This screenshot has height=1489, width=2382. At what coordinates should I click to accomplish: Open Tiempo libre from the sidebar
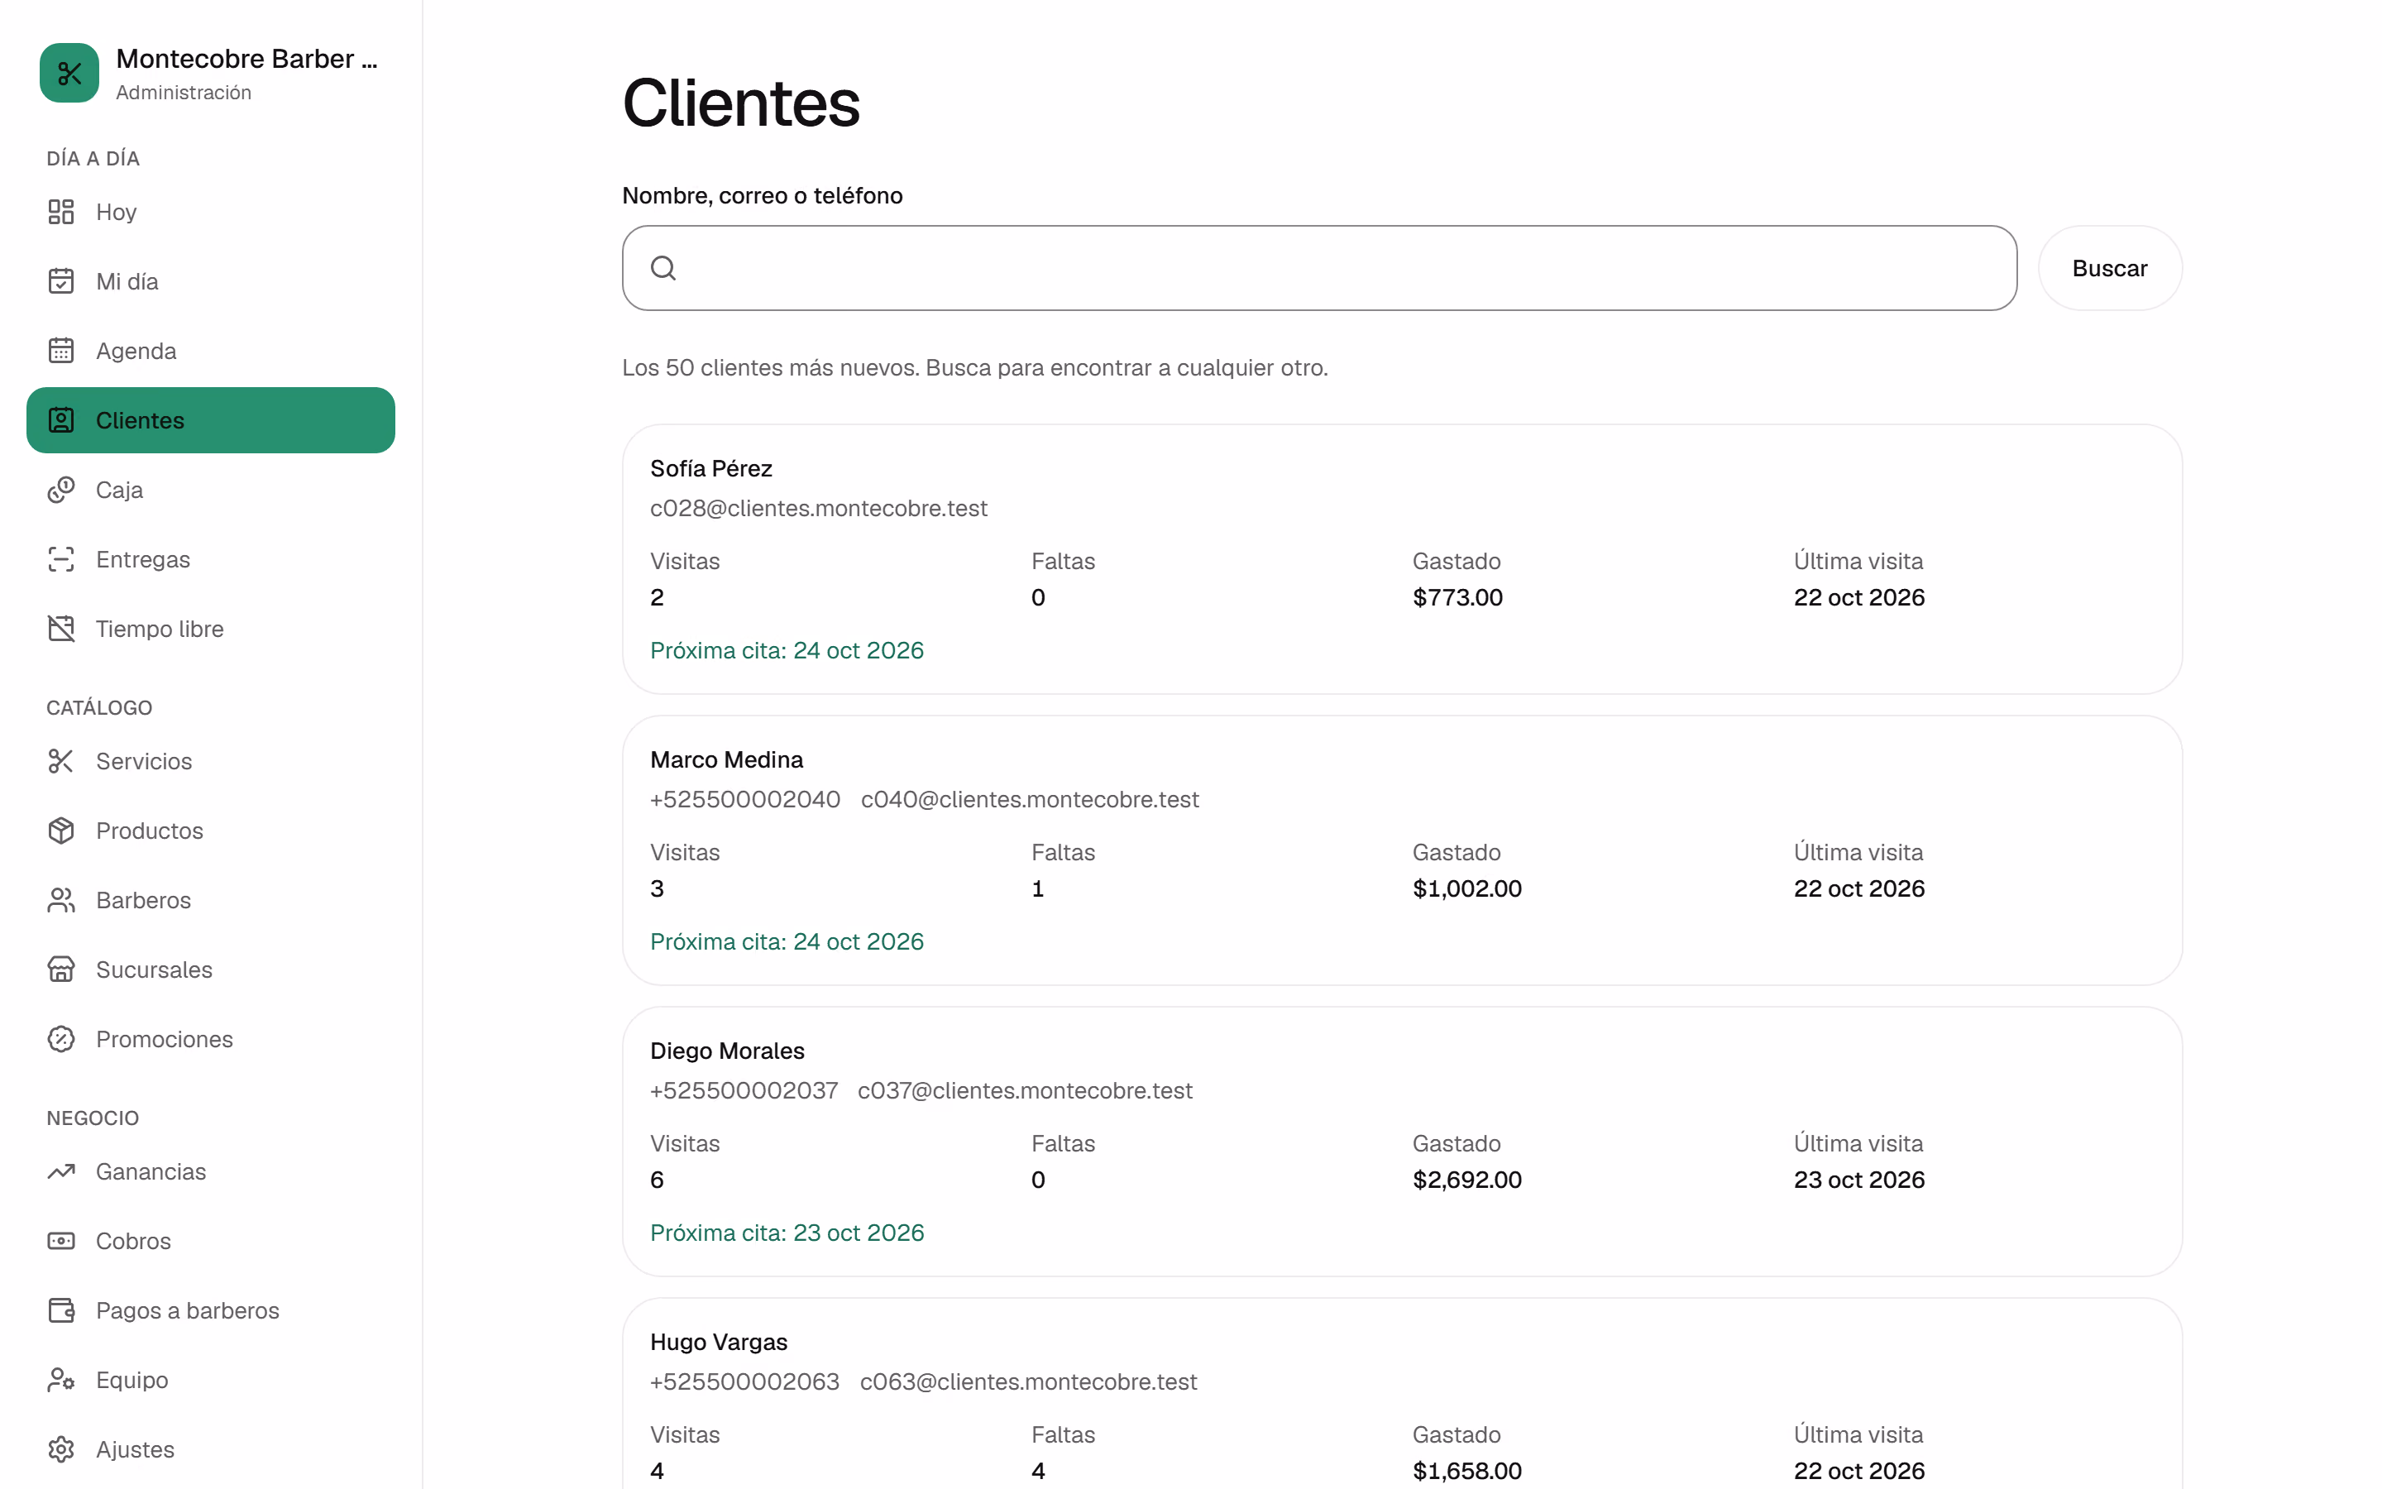[211, 629]
